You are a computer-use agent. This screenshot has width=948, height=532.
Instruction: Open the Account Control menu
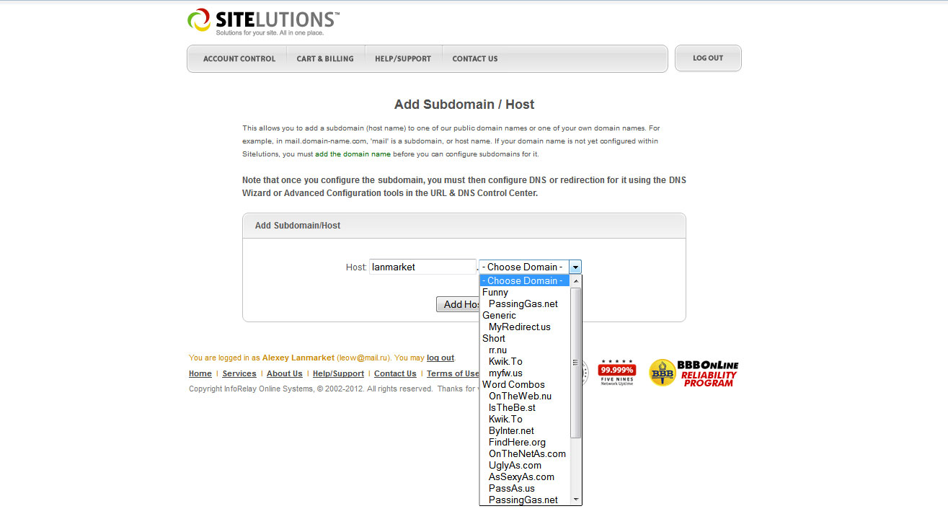click(x=239, y=58)
